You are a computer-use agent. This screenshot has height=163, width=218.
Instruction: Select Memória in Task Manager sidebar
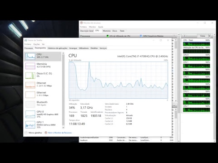click(43, 66)
